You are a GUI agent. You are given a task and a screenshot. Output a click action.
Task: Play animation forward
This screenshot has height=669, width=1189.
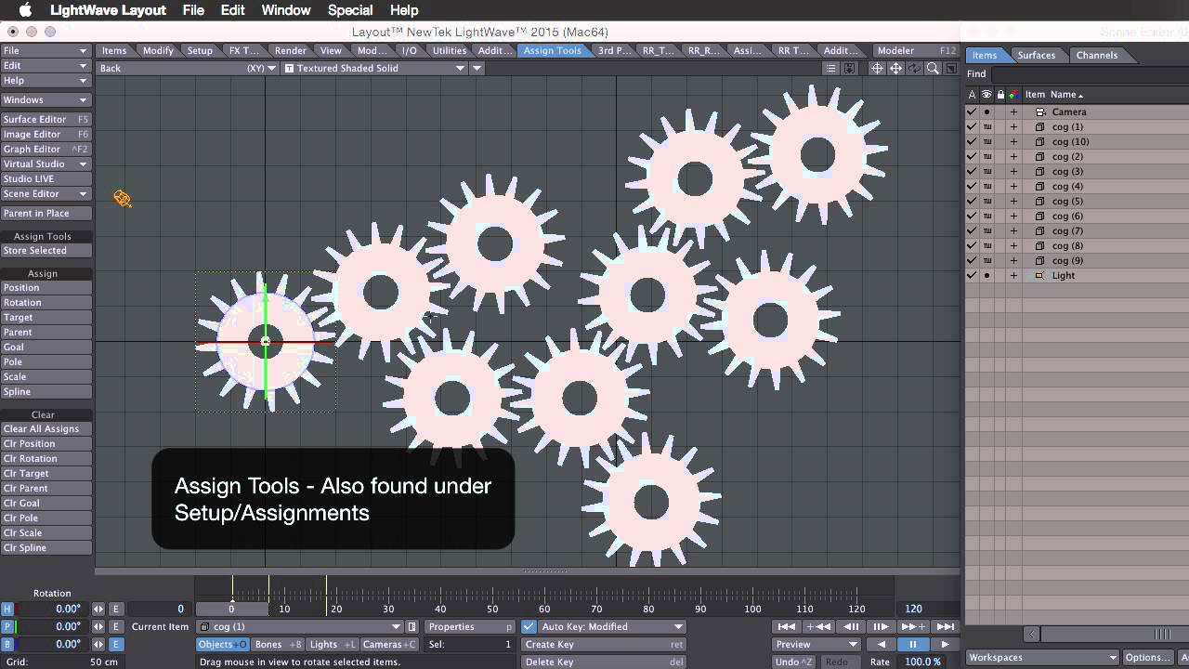[x=945, y=644]
